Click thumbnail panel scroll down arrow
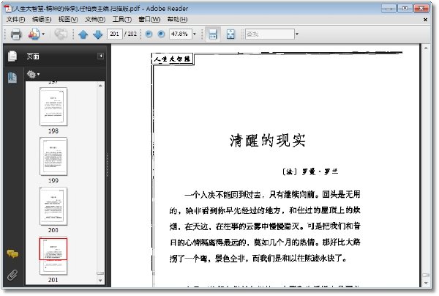Screen dimensions: 439x296 (100, 281)
